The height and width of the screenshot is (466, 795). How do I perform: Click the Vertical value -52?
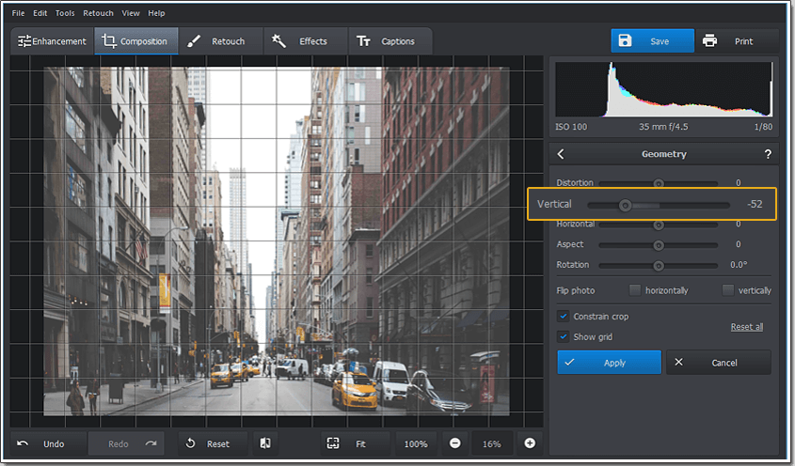tap(755, 204)
